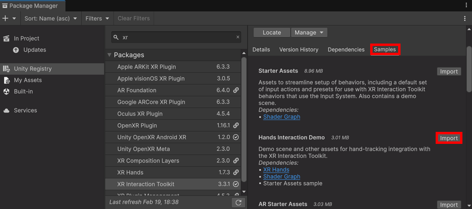Click the search magnifier icon
The width and height of the screenshot is (472, 209).
click(x=116, y=37)
